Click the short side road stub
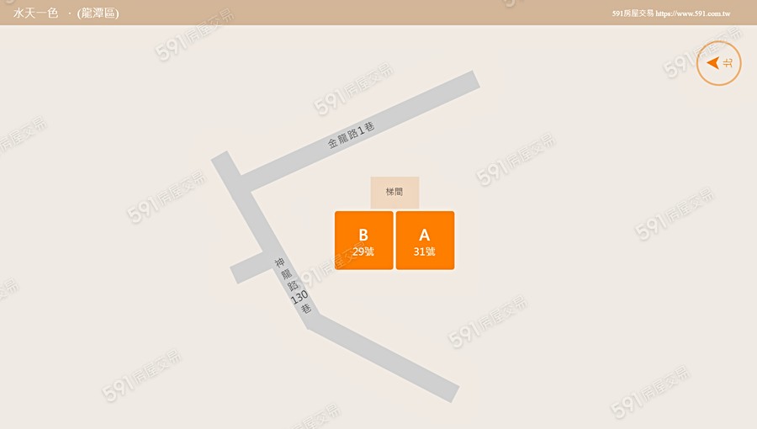 click(246, 267)
